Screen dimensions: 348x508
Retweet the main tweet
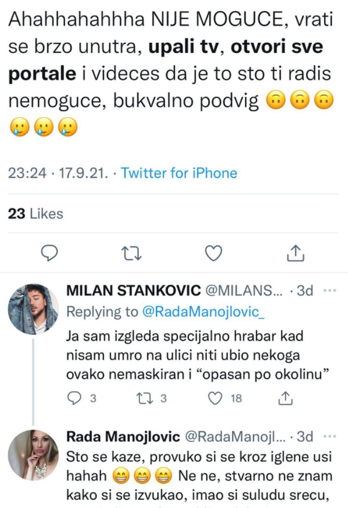pyautogui.click(x=131, y=253)
